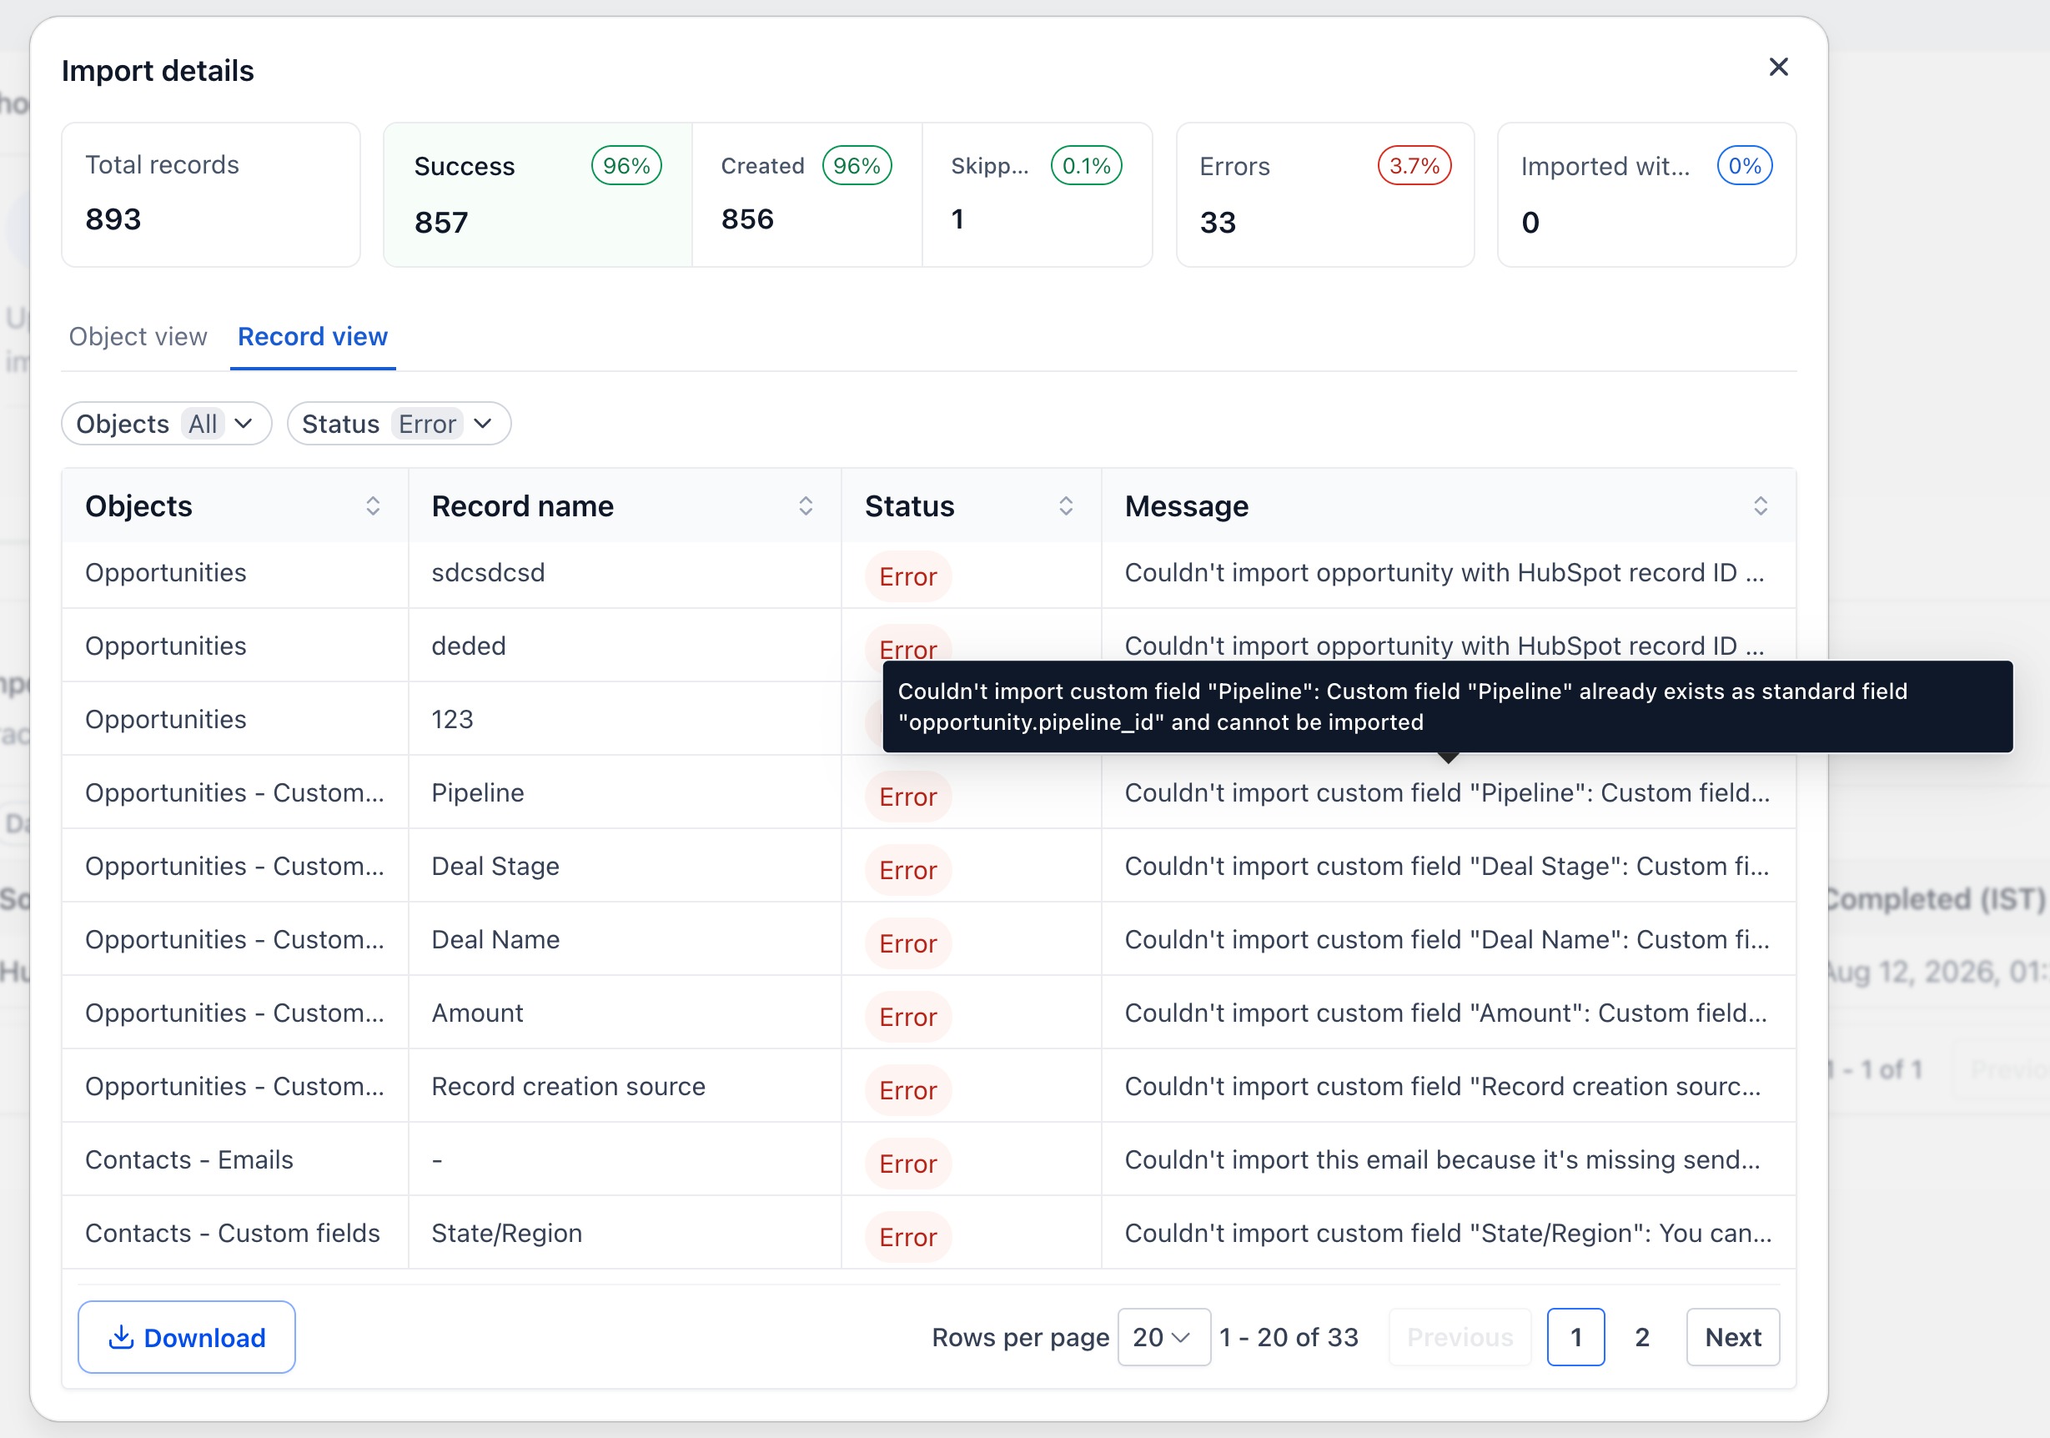Click the Errors 33 summary card

coord(1325,194)
